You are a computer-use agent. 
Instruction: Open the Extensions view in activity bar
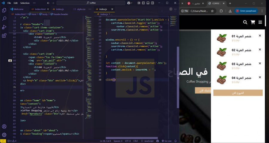click(x=4, y=36)
